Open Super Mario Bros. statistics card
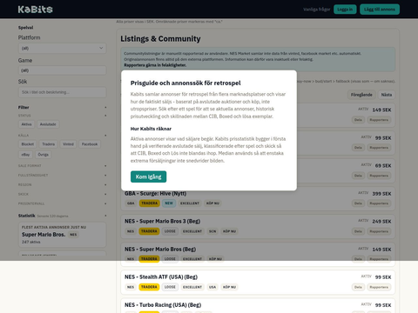The height and width of the screenshot is (313, 418). 62,235
